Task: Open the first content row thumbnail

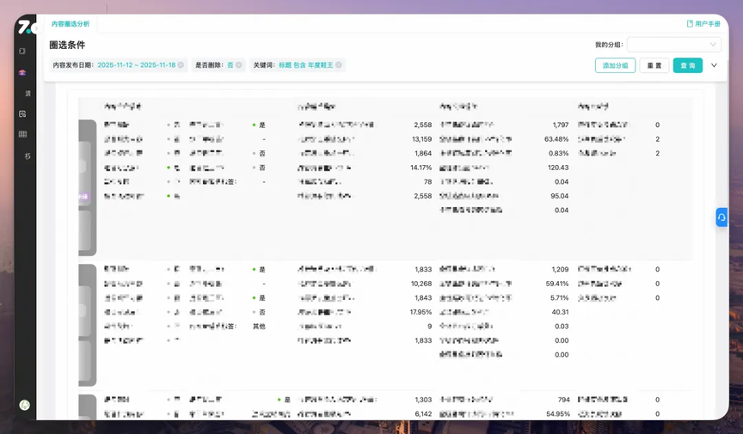Action: click(87, 187)
